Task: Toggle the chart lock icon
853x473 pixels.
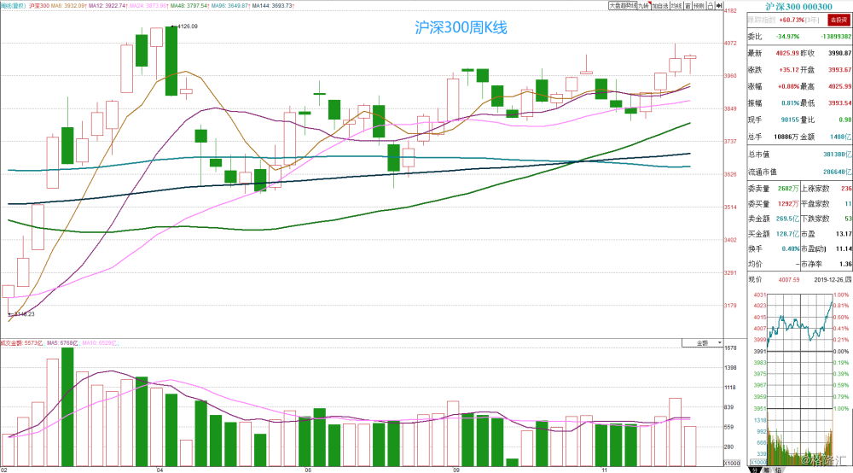Action: 711,5
